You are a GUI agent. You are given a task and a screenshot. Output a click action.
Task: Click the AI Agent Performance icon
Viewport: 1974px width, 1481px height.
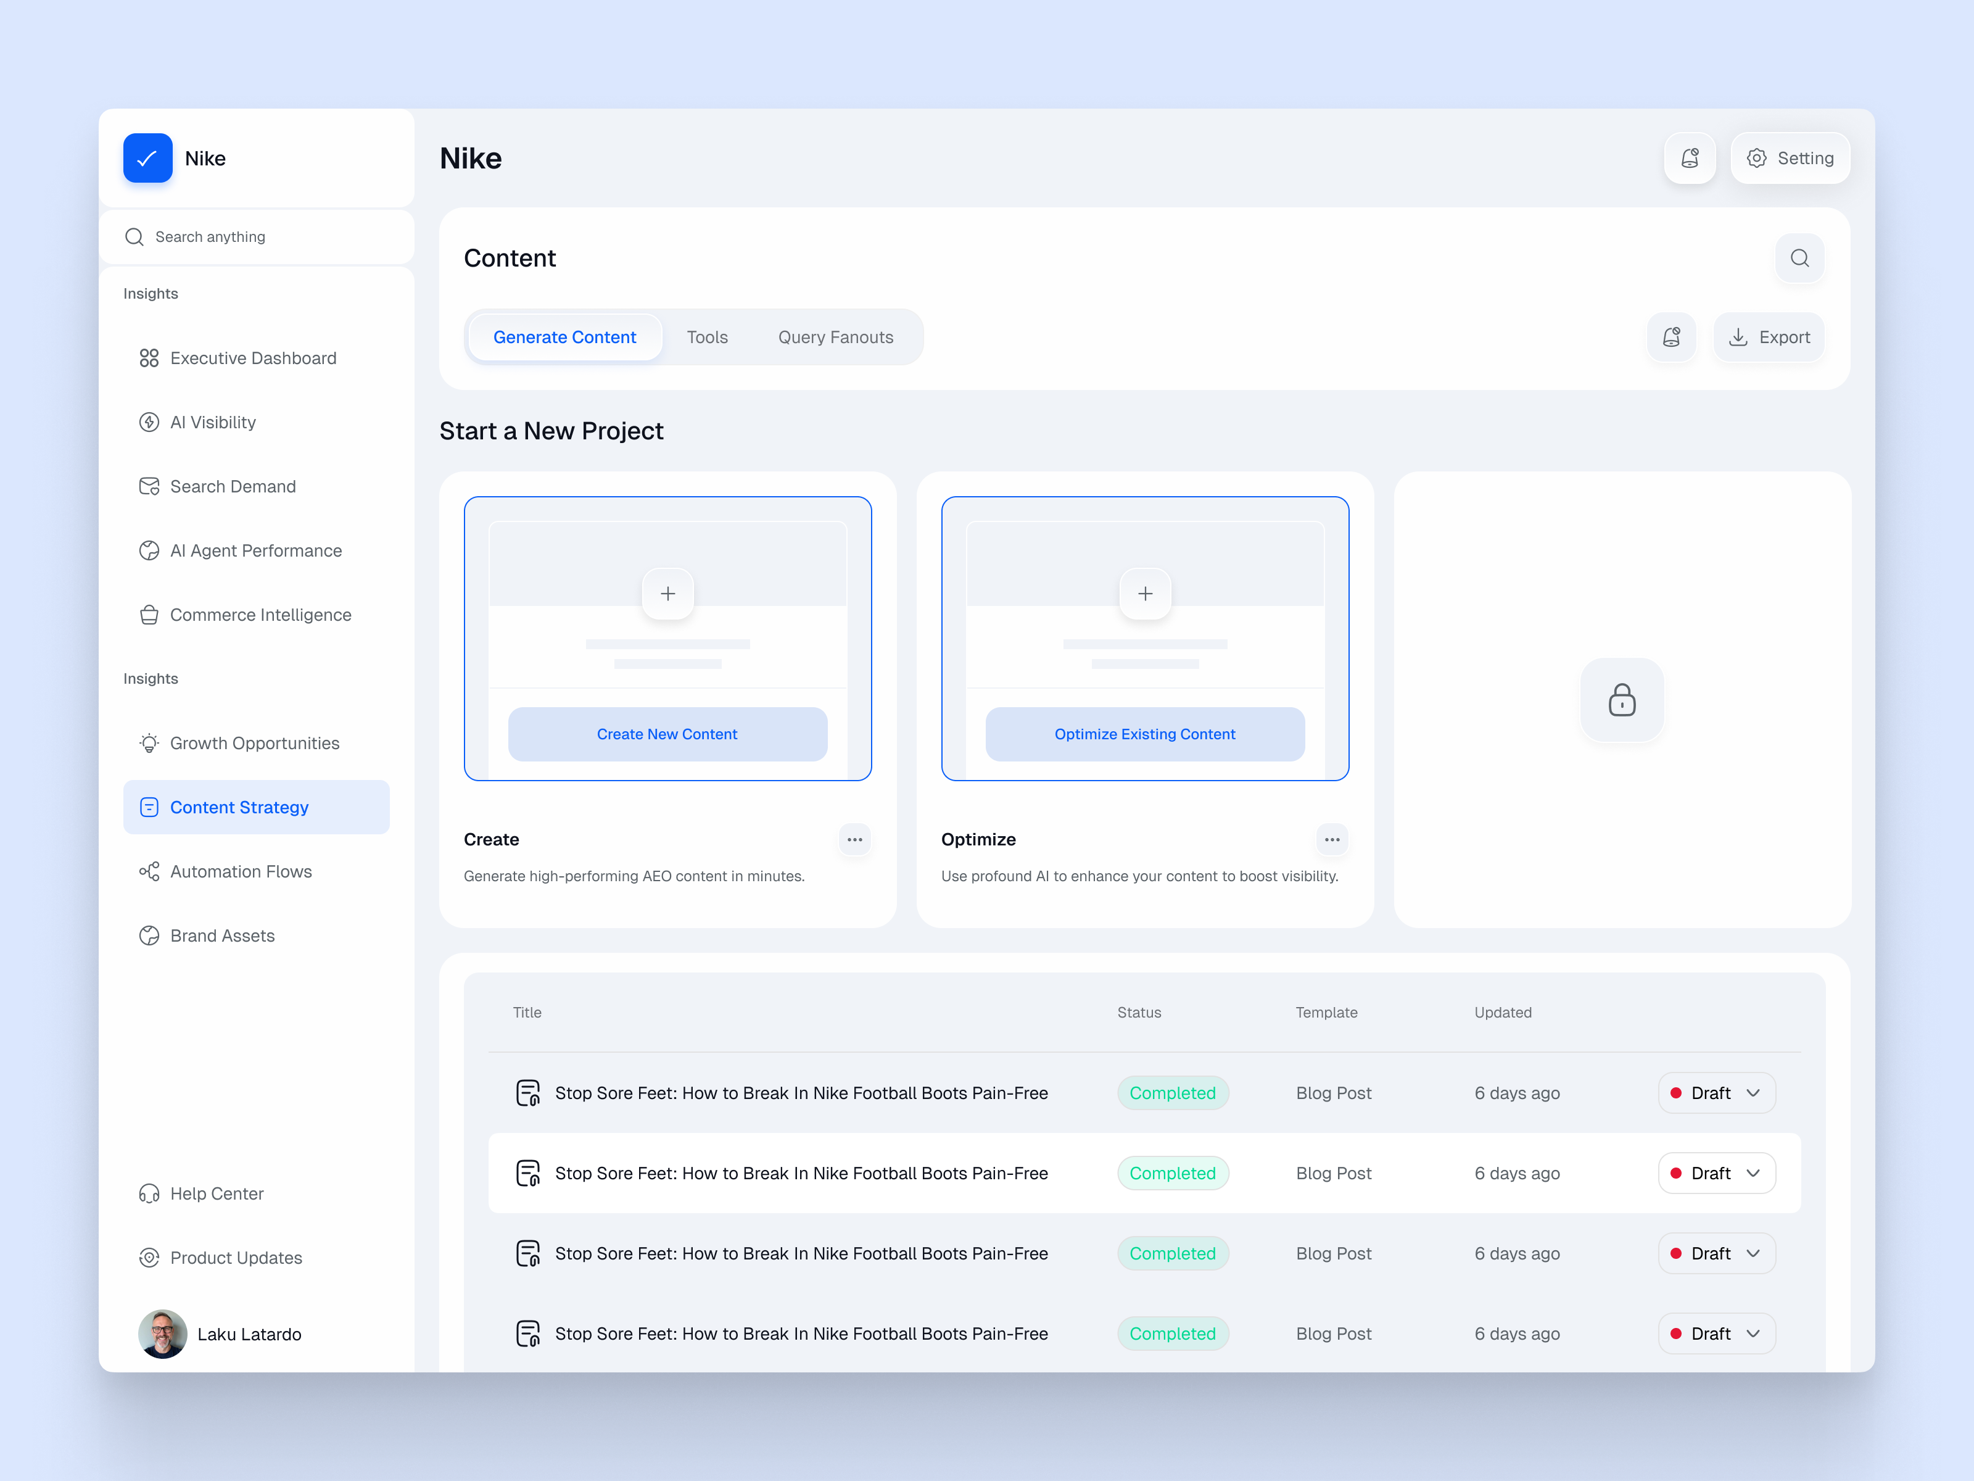click(149, 551)
